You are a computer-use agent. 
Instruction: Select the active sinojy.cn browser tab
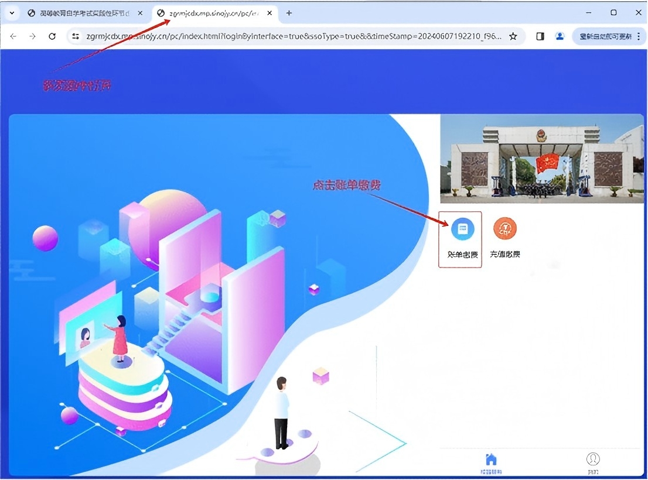coord(211,13)
